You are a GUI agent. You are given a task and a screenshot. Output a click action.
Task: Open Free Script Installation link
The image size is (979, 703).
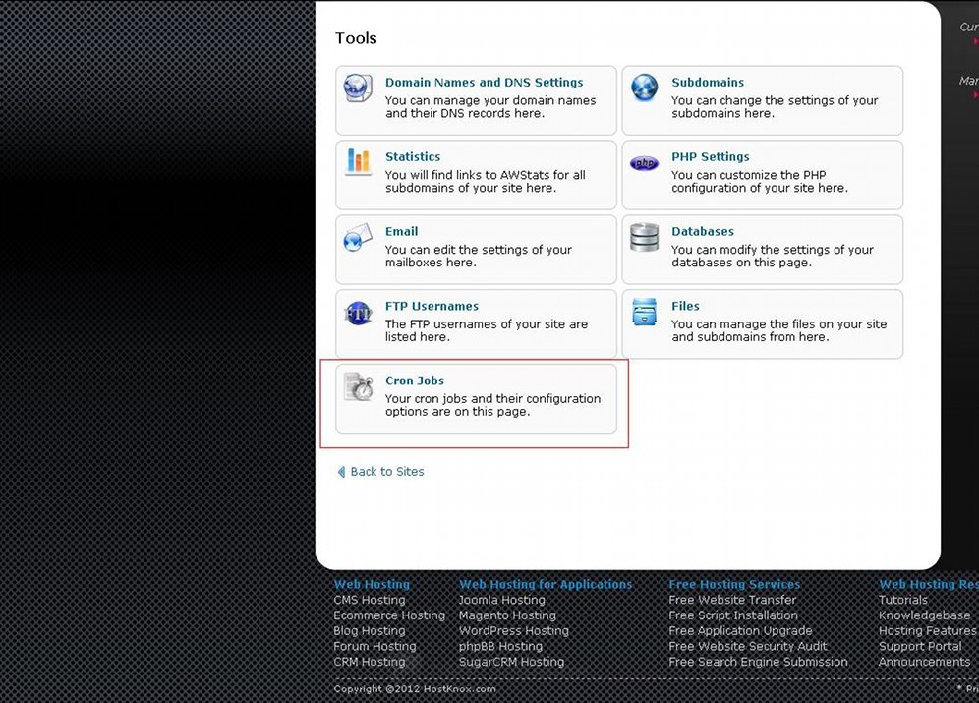tap(733, 615)
